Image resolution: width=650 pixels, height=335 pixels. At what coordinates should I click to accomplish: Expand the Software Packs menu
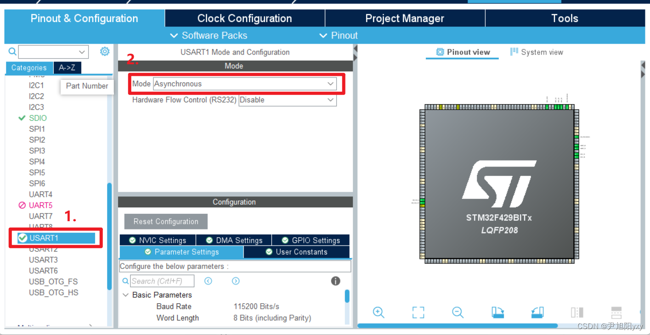click(x=209, y=35)
